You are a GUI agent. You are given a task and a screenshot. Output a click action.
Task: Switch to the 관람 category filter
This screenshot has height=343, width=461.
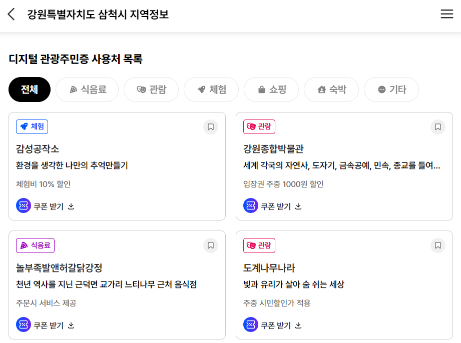(x=151, y=89)
